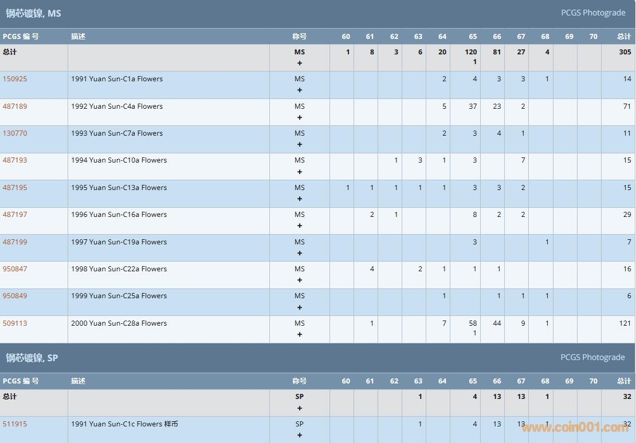Open PCGS Photograde link in MS header
Screen dimensions: 636x443
592,13
